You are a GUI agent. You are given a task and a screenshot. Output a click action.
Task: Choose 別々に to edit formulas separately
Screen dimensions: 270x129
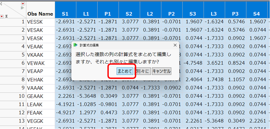tap(143, 71)
